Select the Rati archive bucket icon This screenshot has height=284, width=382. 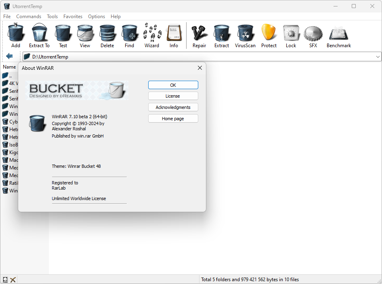click(x=5, y=183)
